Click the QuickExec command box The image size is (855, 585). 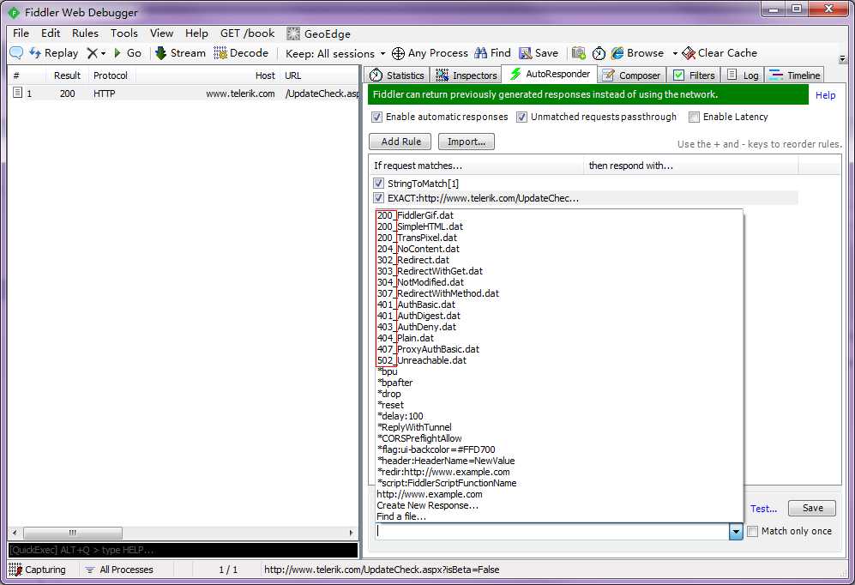pos(184,550)
